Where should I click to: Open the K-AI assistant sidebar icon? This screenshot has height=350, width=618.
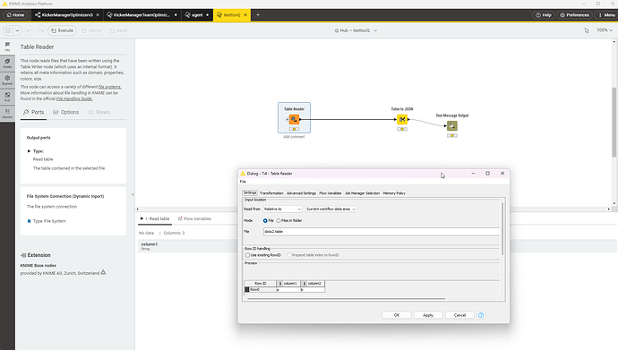(x=7, y=97)
